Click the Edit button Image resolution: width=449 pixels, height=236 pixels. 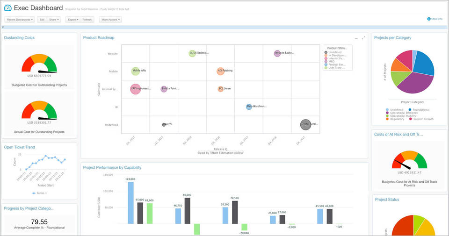click(42, 20)
